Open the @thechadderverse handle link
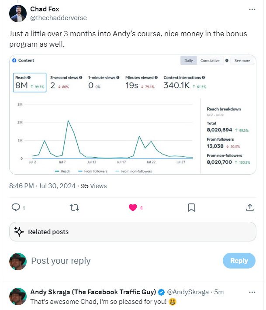 pyautogui.click(x=59, y=18)
